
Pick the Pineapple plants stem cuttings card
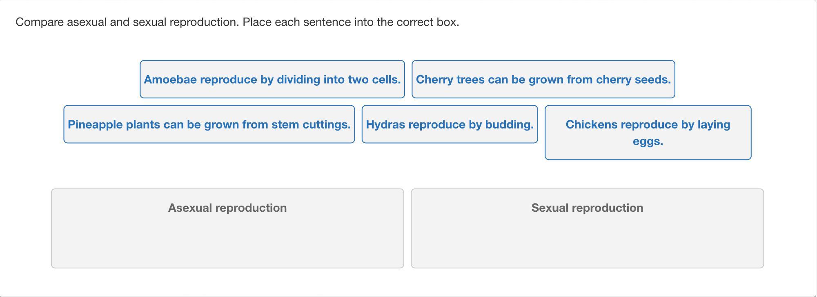(x=209, y=124)
